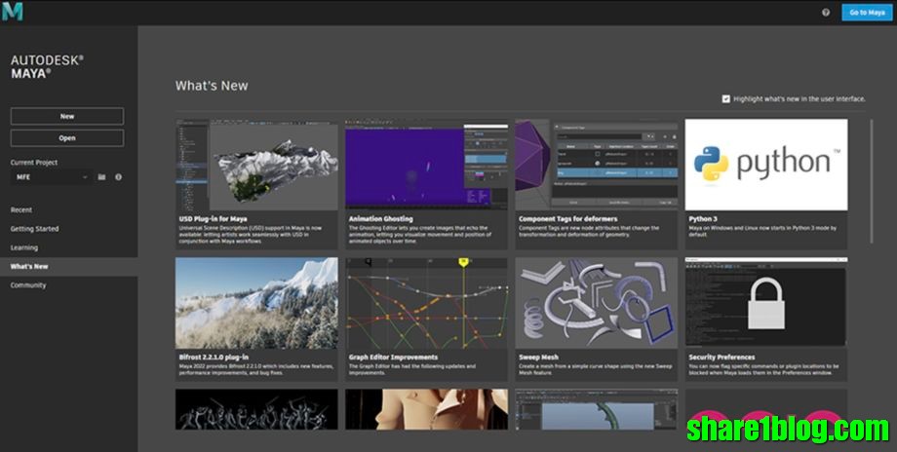Open the Animation Ghosting thumbnail
This screenshot has width=897, height=452.
pos(426,165)
